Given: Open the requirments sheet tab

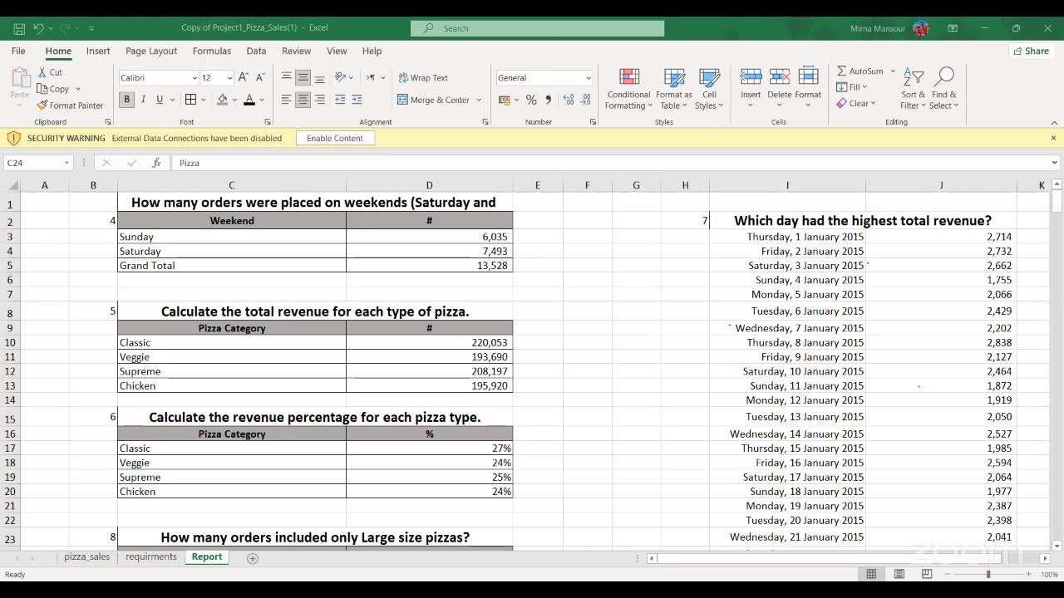Looking at the screenshot, I should pyautogui.click(x=151, y=557).
